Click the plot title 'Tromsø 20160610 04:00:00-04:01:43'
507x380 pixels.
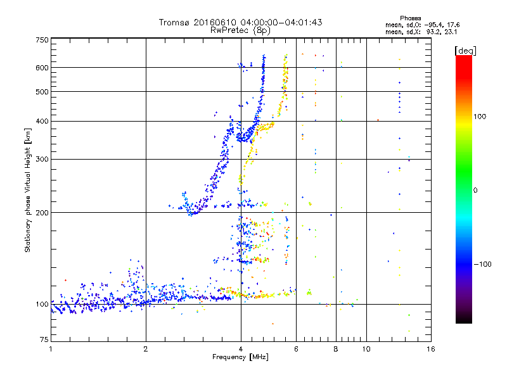(x=240, y=22)
